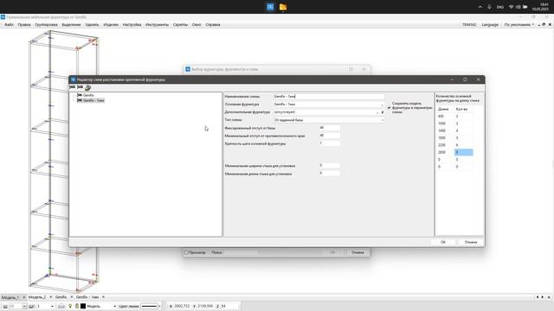554x311 pixels.
Task: Open the Инструменты menu
Action: (157, 25)
